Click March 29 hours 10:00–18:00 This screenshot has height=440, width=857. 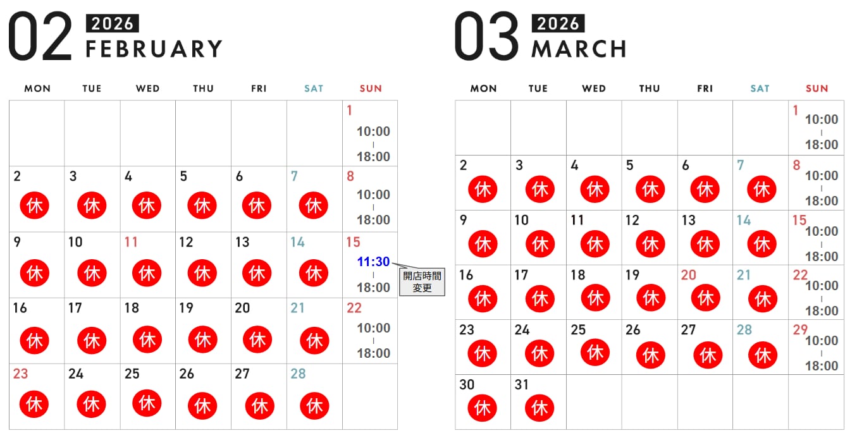[x=821, y=353]
